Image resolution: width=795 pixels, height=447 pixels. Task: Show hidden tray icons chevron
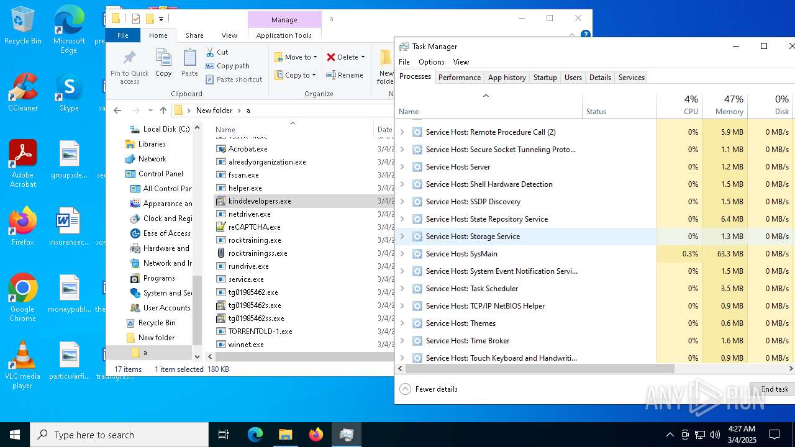pyautogui.click(x=670, y=435)
